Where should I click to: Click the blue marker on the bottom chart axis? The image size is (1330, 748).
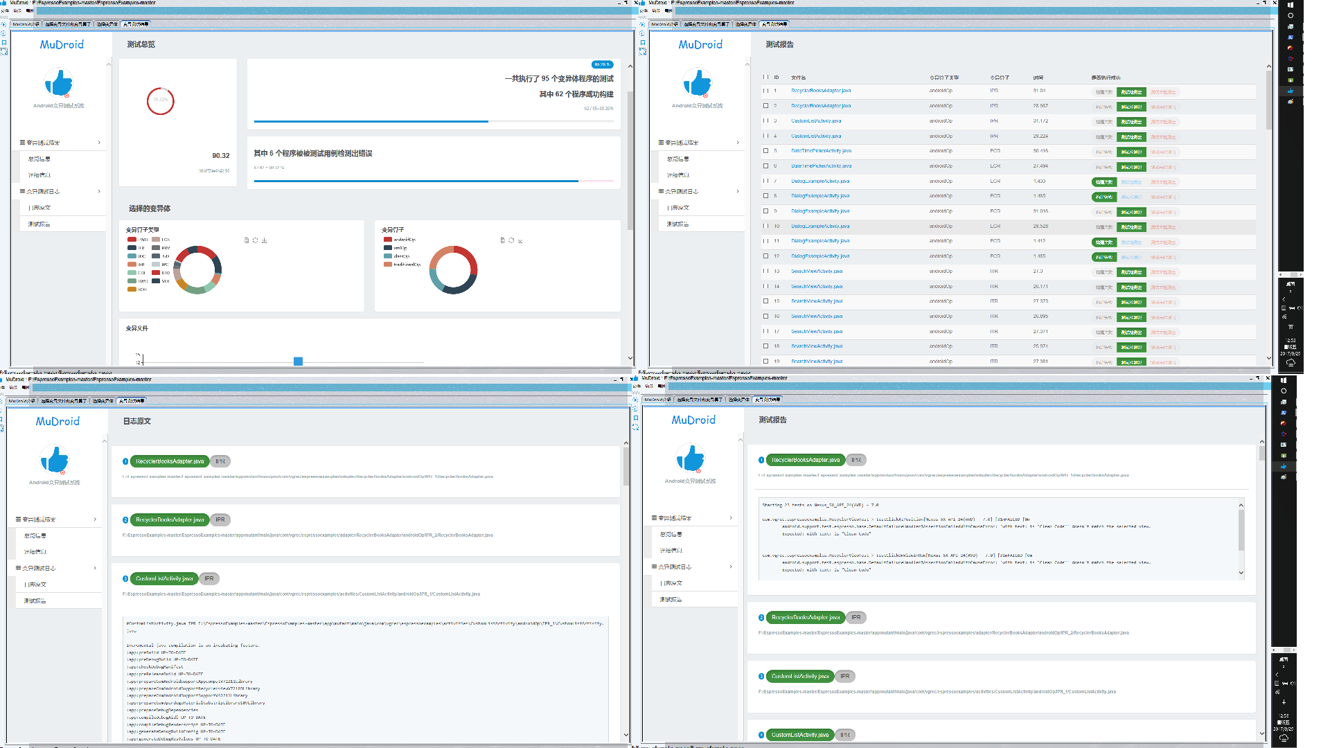pos(298,361)
